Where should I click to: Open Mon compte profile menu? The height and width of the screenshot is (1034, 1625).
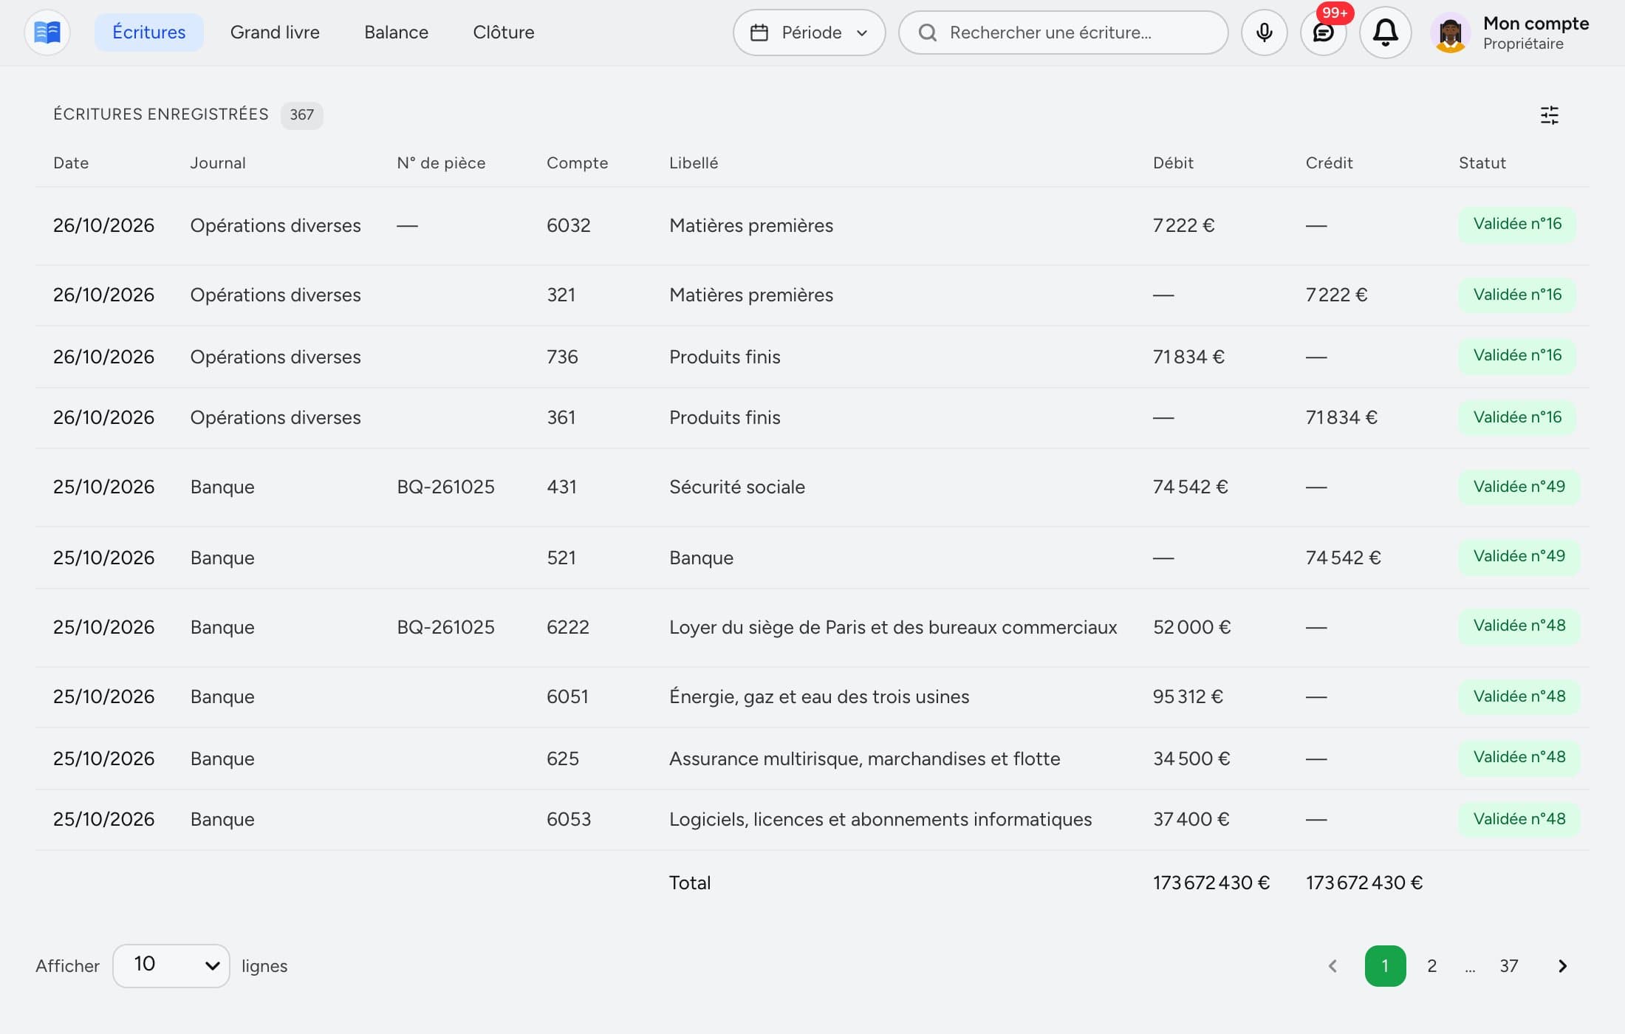click(1511, 32)
